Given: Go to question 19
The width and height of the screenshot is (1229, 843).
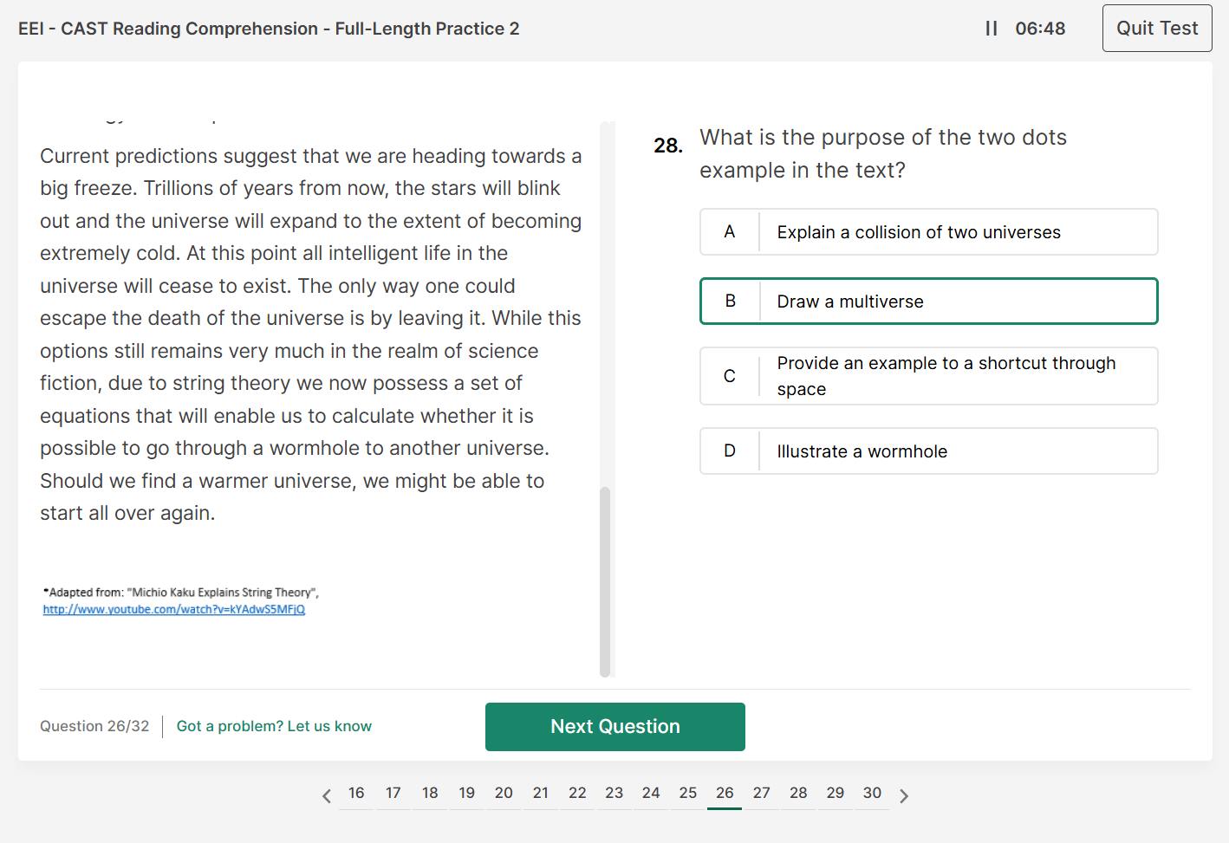Looking at the screenshot, I should 466,793.
